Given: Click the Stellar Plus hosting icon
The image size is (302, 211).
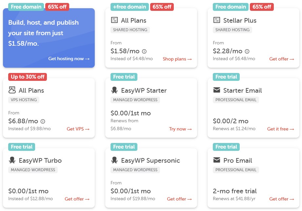Looking at the screenshot, I should point(217,20).
